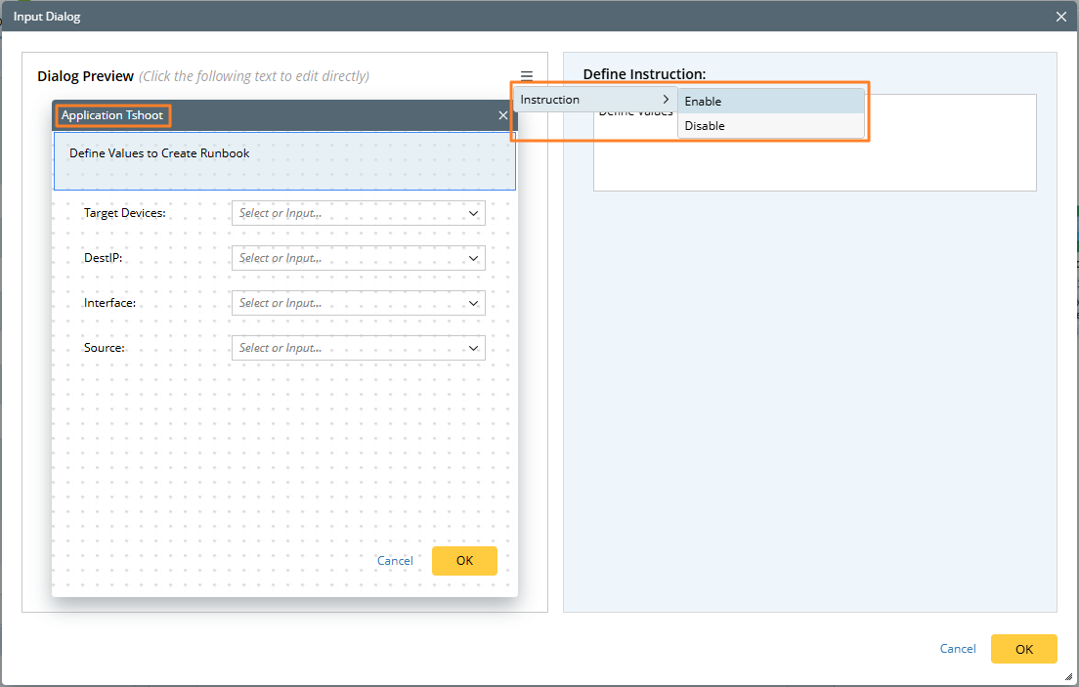1079x687 pixels.
Task: Open the Target Devices dropdown arrow
Action: 473,213
